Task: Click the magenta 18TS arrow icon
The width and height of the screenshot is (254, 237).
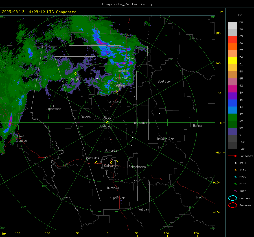Action: pyautogui.click(x=233, y=191)
